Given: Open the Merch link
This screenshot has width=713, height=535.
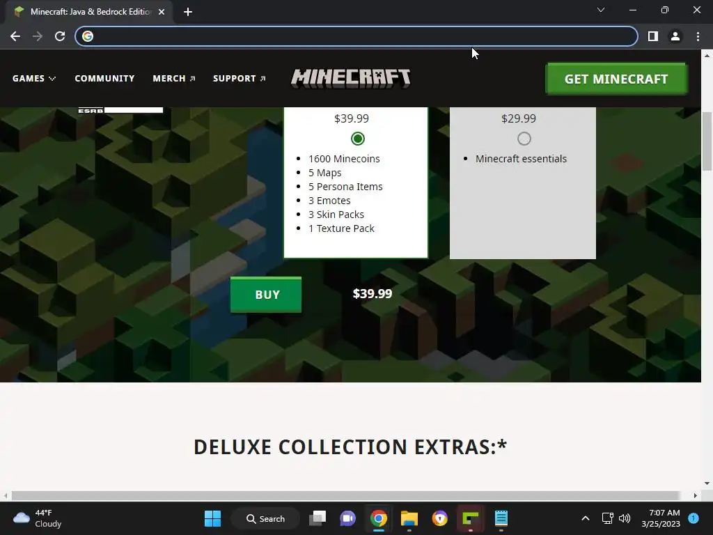Looking at the screenshot, I should pos(173,78).
